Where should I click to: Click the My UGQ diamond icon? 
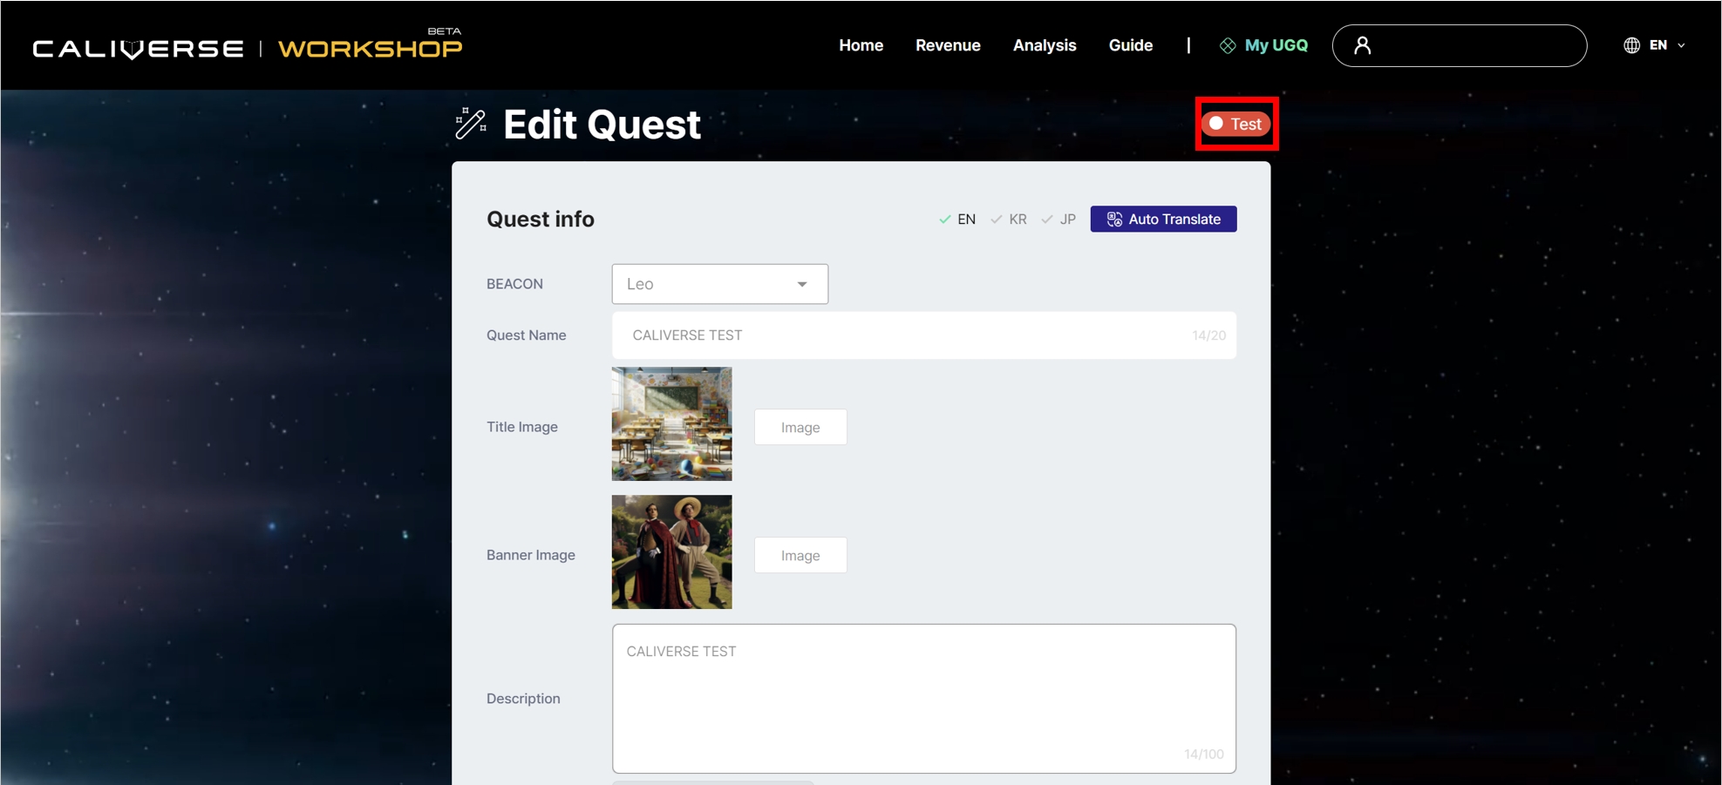(x=1228, y=45)
